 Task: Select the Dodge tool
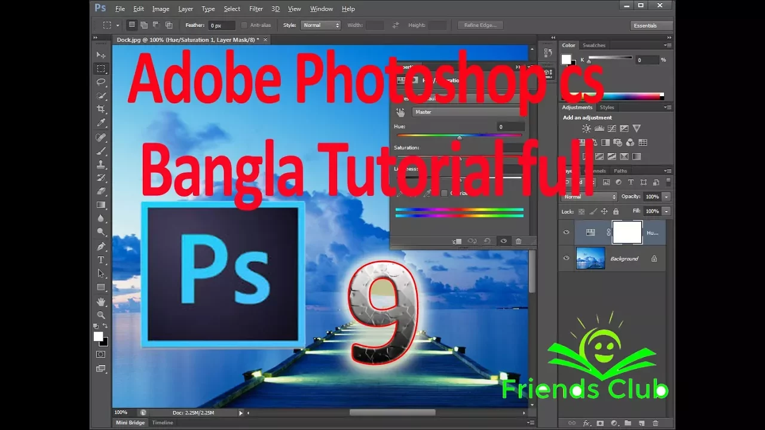[x=101, y=232]
